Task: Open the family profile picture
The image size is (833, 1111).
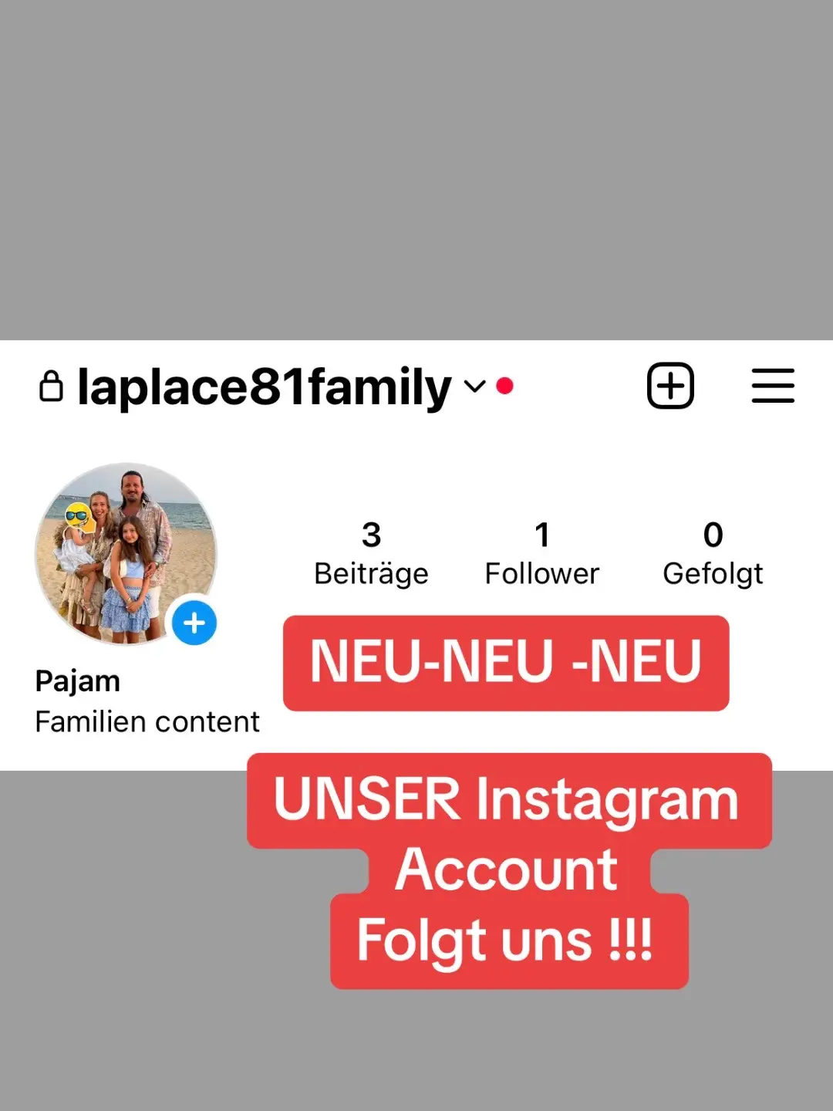Action: pos(126,553)
